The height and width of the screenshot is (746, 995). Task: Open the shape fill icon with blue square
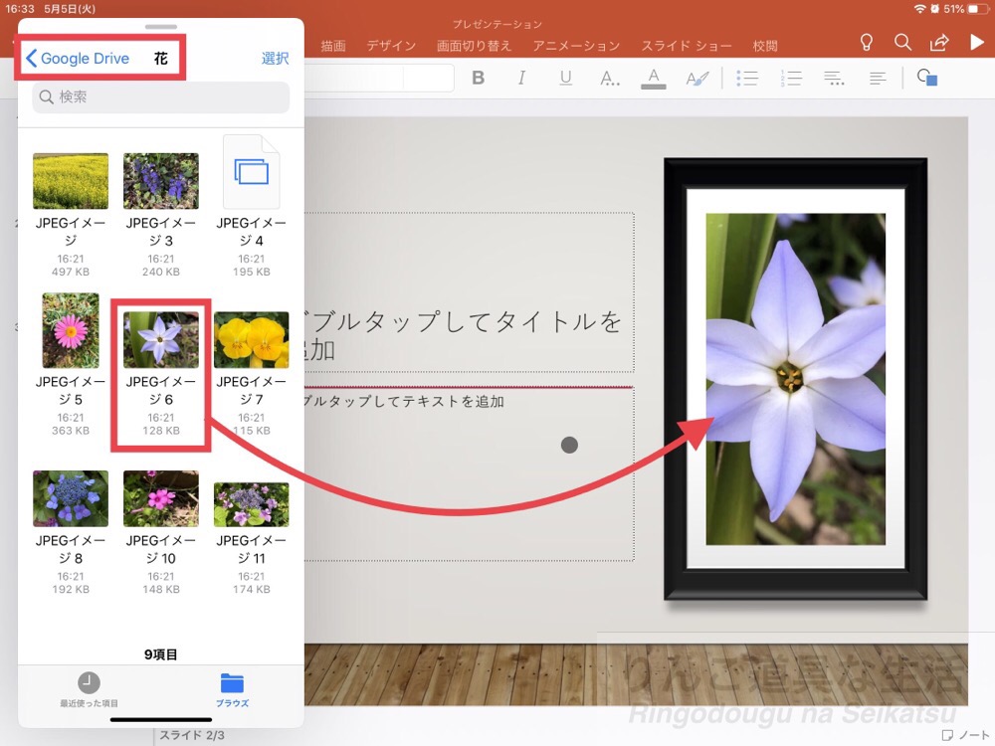(925, 78)
